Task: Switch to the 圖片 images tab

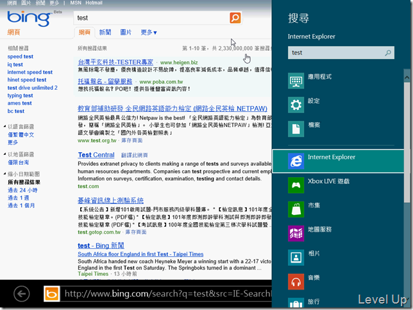Action: click(x=126, y=33)
